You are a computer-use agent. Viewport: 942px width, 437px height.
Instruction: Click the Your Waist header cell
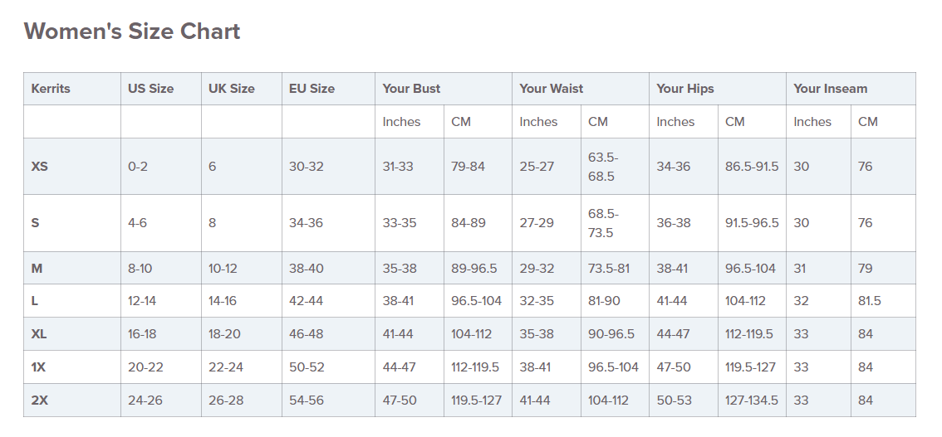[x=551, y=89]
